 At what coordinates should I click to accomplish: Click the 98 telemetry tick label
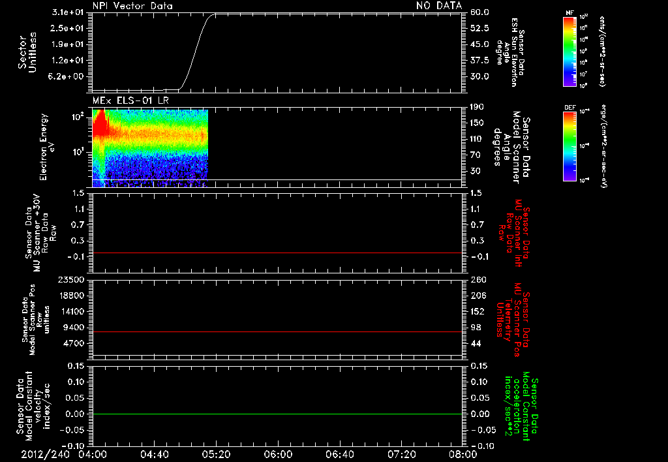pyautogui.click(x=476, y=328)
